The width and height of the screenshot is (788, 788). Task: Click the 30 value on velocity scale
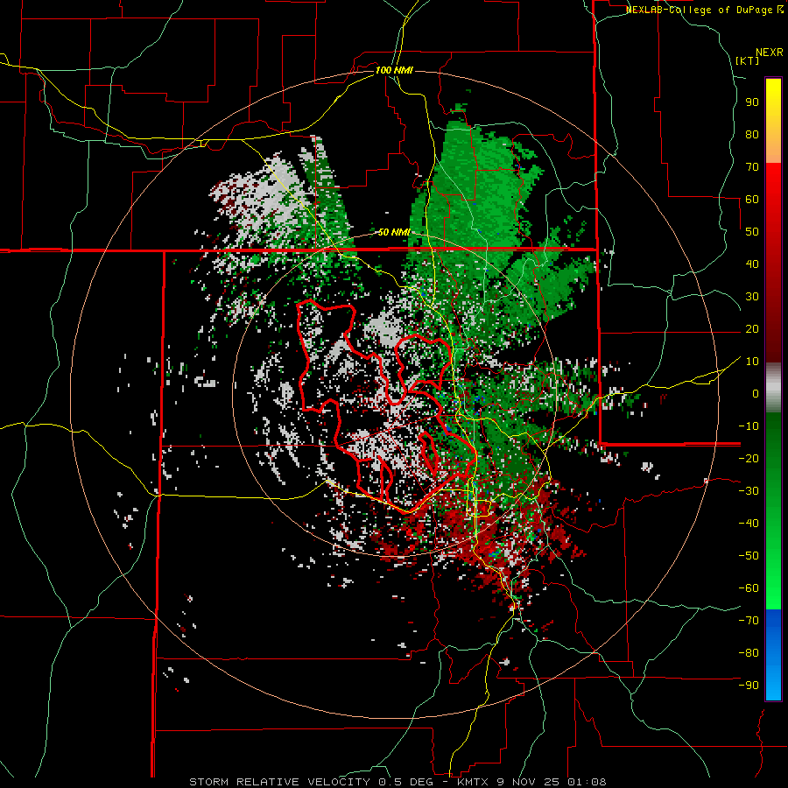pos(752,297)
